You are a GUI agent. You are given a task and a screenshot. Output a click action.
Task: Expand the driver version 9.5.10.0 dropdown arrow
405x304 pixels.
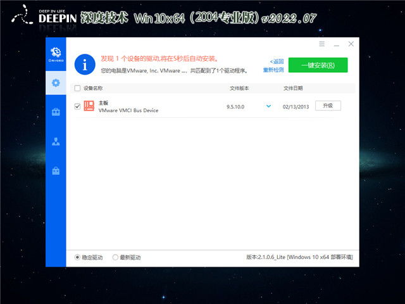[x=269, y=106]
